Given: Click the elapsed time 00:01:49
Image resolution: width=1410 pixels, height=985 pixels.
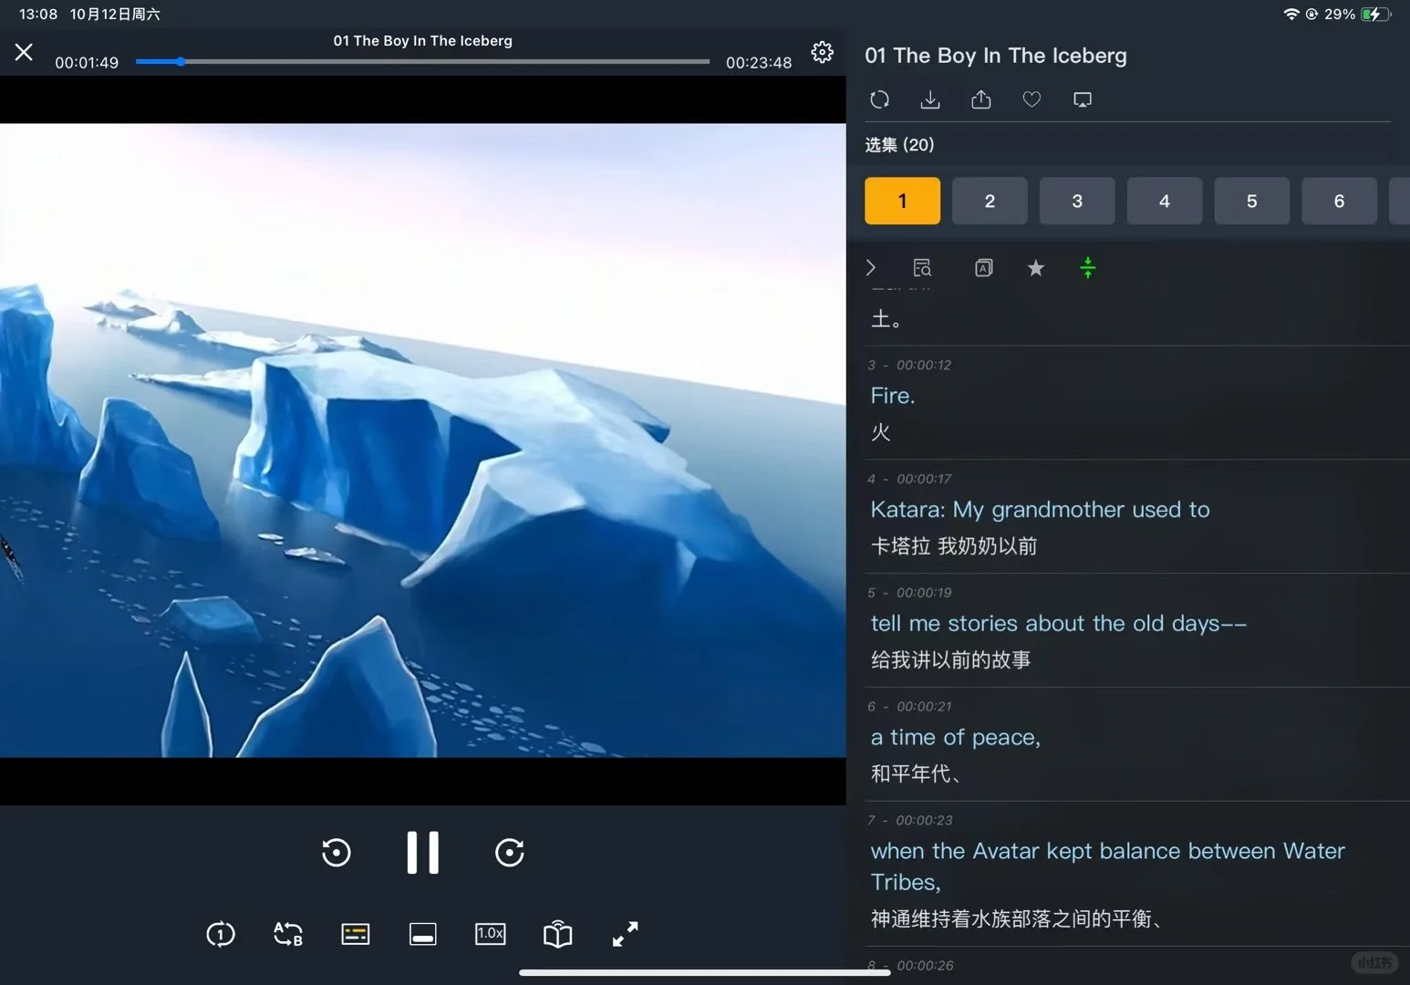Looking at the screenshot, I should tap(87, 63).
